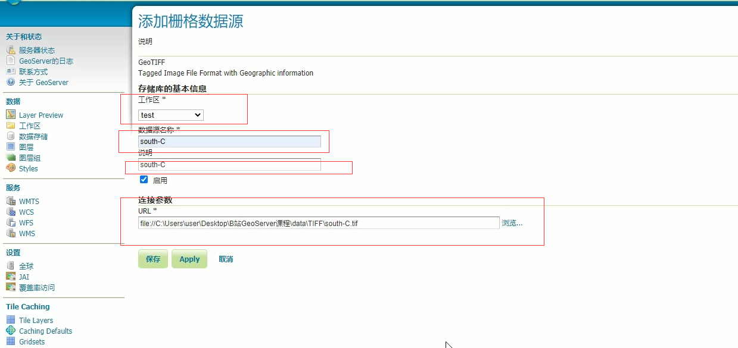Viewport: 738px width, 348px height.
Task: Open GeoServer的日志 logs page
Action: point(46,61)
